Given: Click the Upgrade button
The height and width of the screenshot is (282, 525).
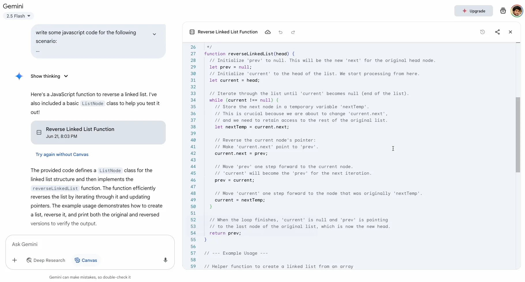Looking at the screenshot, I should 474,11.
